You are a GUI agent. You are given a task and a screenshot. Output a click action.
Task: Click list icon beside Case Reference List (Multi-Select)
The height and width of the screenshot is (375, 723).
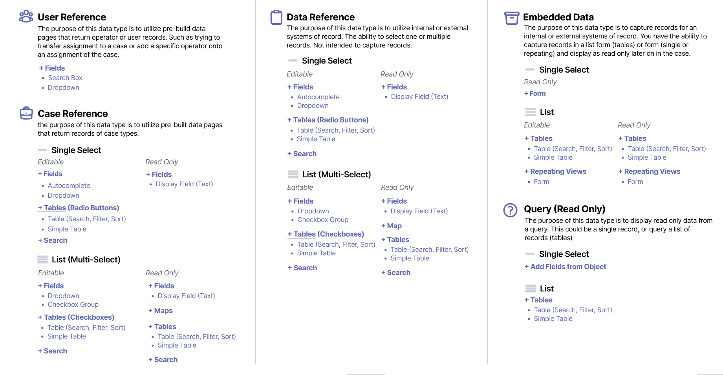click(42, 259)
